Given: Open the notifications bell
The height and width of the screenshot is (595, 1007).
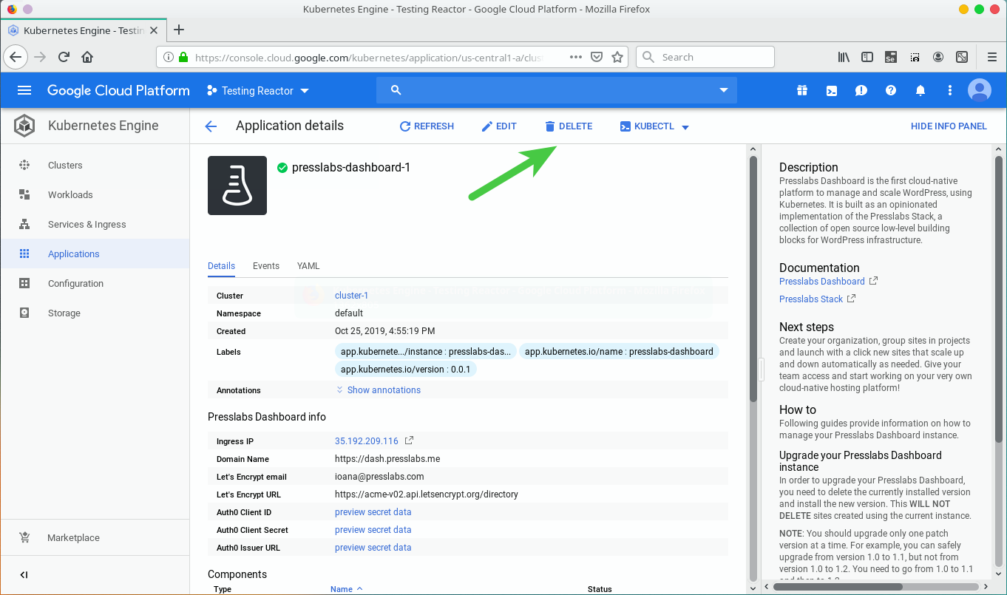Looking at the screenshot, I should [920, 90].
